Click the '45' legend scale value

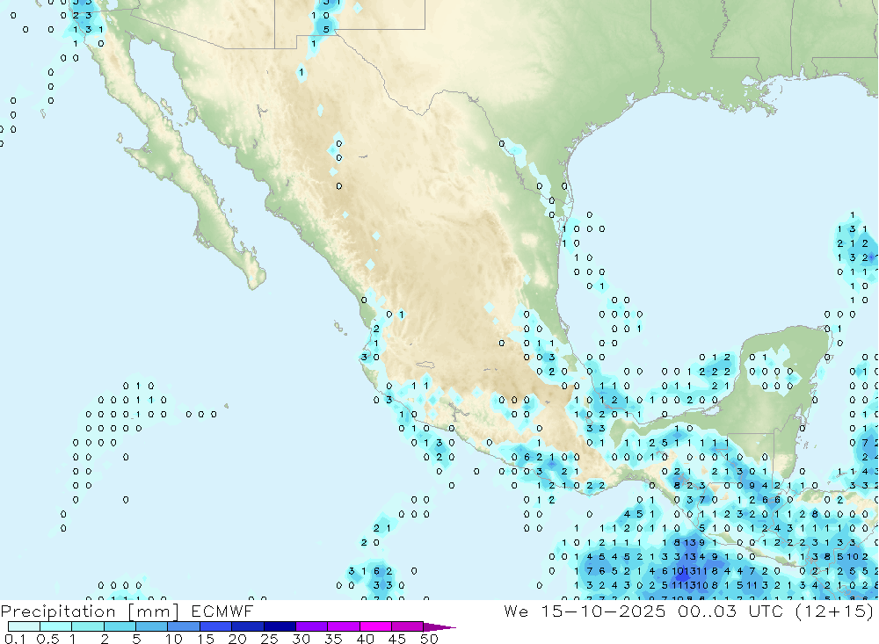click(397, 639)
